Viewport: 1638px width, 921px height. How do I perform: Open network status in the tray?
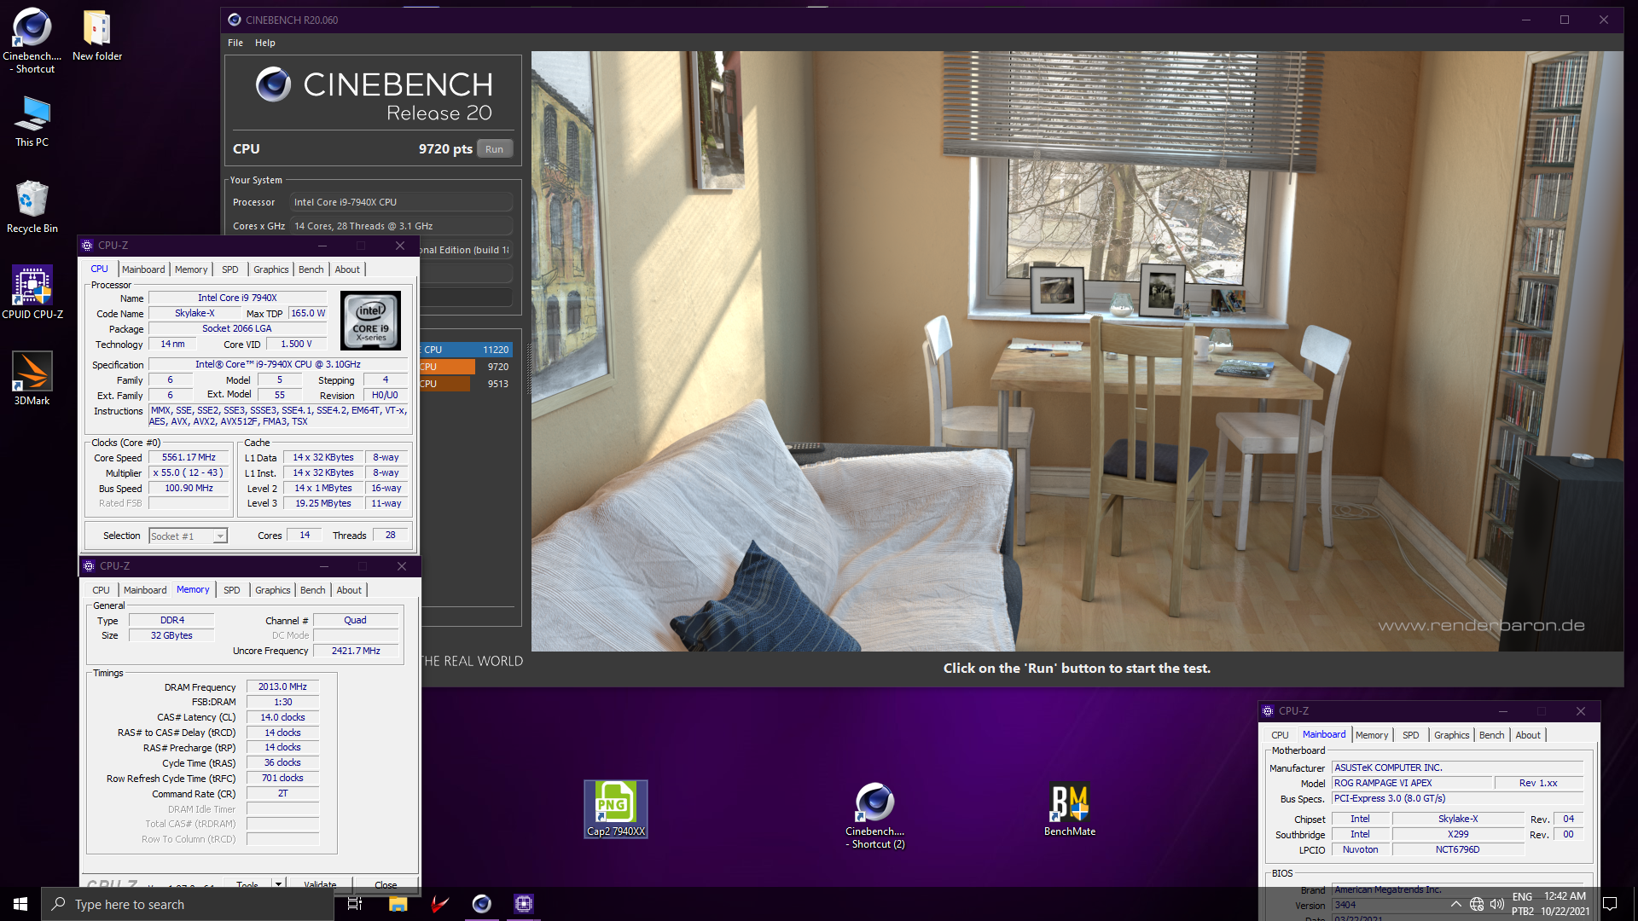click(x=1477, y=904)
